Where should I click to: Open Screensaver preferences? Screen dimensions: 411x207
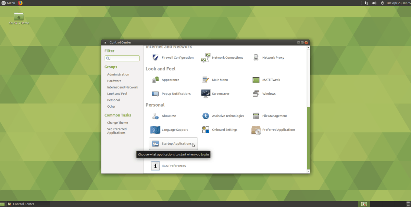[215, 94]
